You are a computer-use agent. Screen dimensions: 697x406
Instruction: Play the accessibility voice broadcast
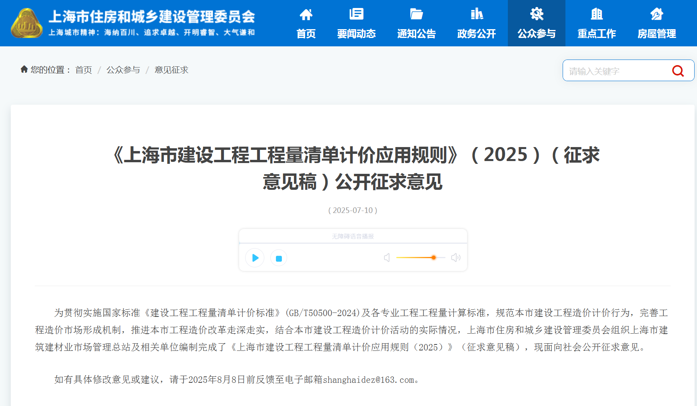[x=255, y=258]
